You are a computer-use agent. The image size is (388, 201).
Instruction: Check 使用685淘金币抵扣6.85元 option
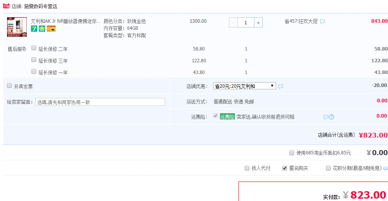pyautogui.click(x=292, y=153)
